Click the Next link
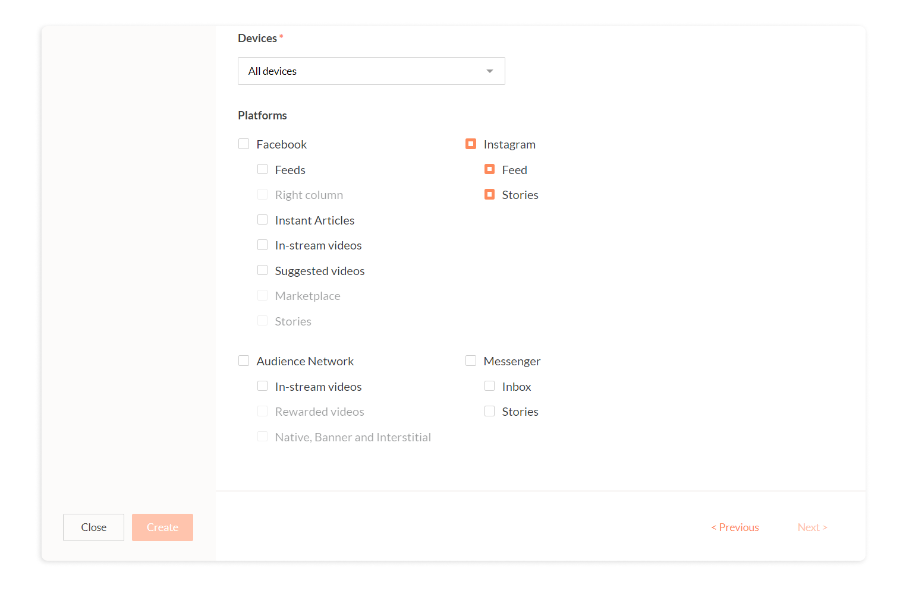Screen dimensions: 903x591 pos(812,527)
